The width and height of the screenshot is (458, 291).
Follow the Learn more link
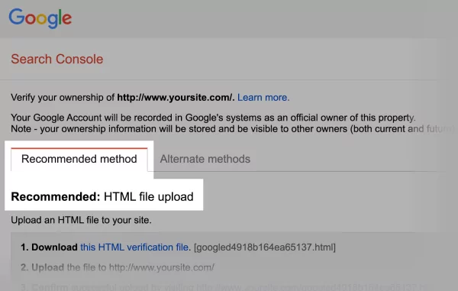click(263, 97)
